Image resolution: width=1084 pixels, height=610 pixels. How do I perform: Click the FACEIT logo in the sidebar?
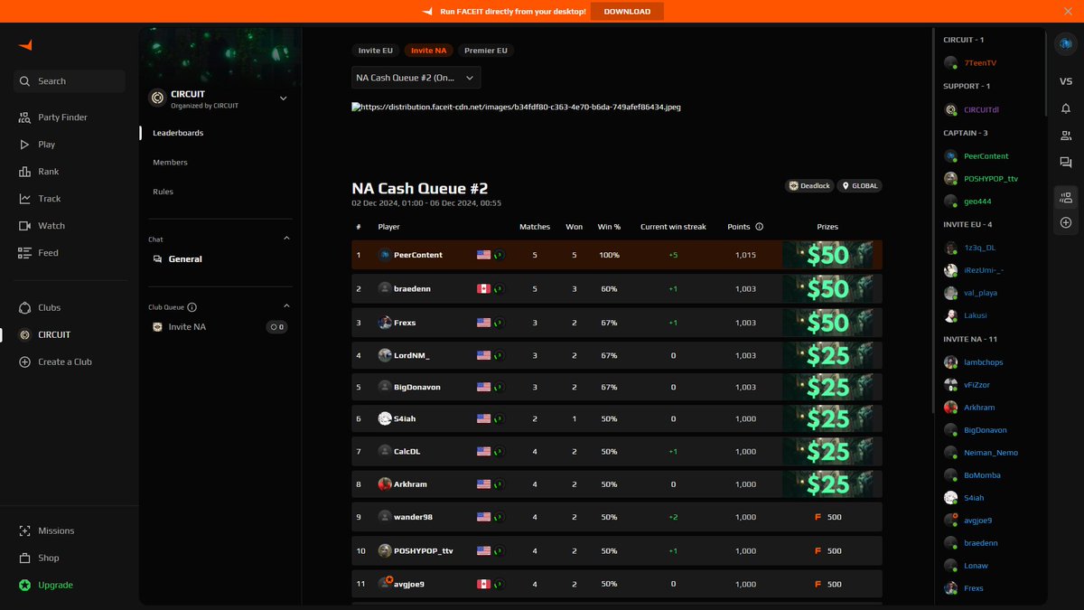[25, 45]
